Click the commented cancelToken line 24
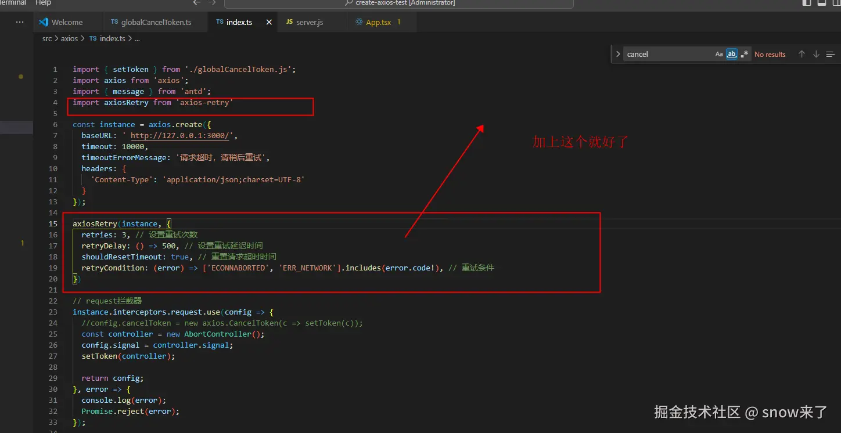The image size is (841, 433). tap(222, 323)
